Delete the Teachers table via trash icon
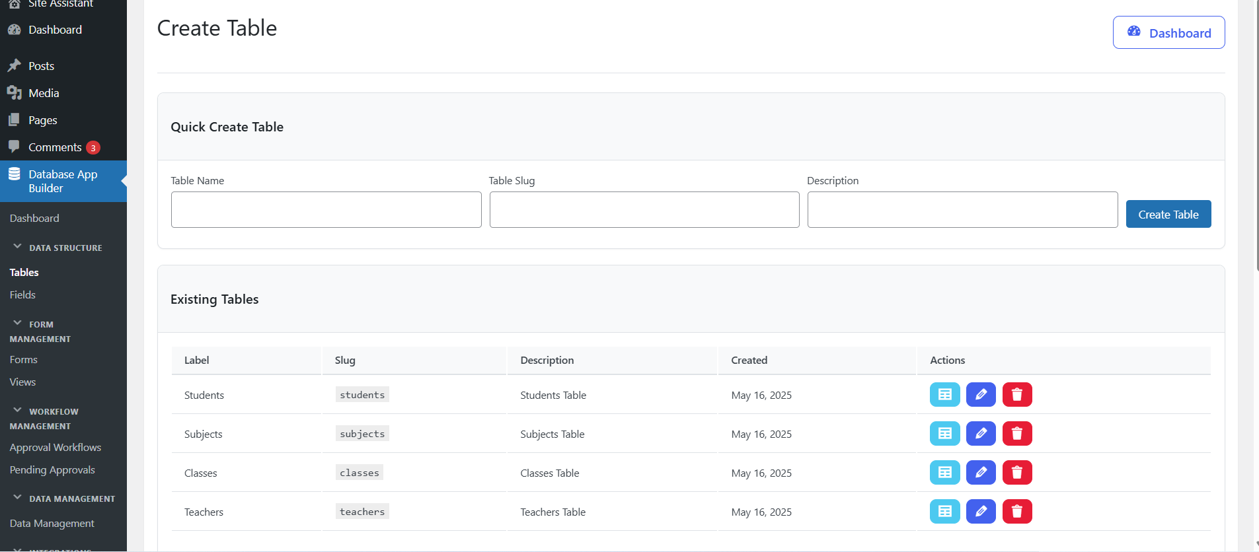The height and width of the screenshot is (552, 1259). click(1017, 512)
